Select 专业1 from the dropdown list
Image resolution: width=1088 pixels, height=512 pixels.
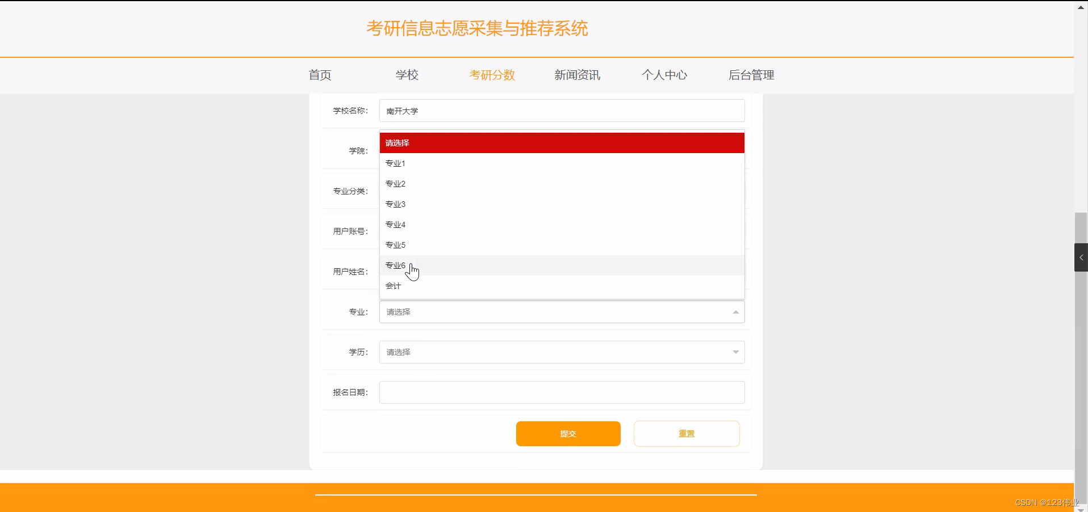395,163
